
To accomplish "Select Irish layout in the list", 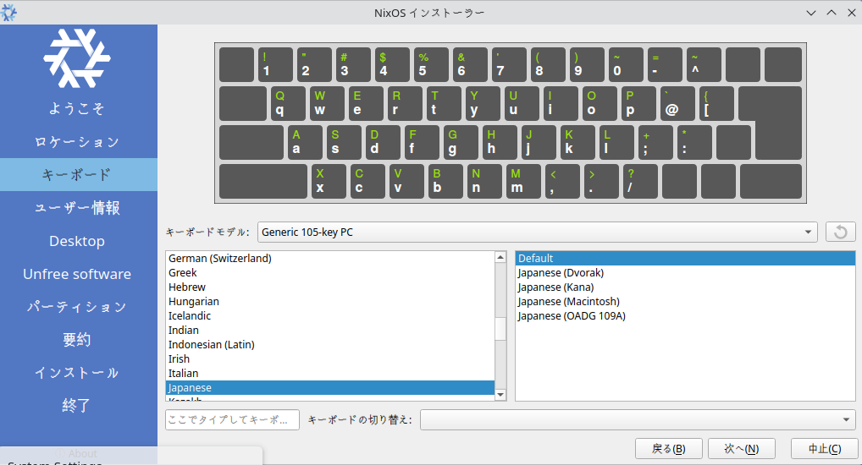I will click(330, 358).
